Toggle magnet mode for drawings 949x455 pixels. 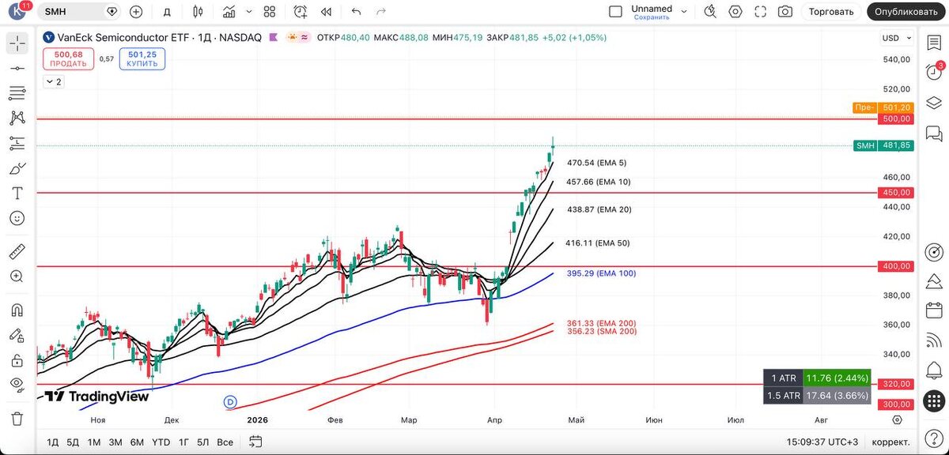point(17,310)
